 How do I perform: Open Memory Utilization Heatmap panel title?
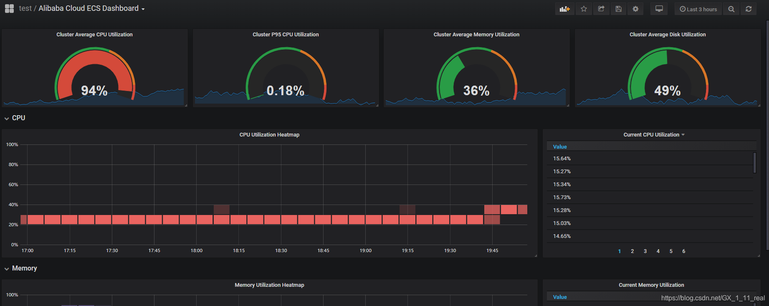[269, 285]
